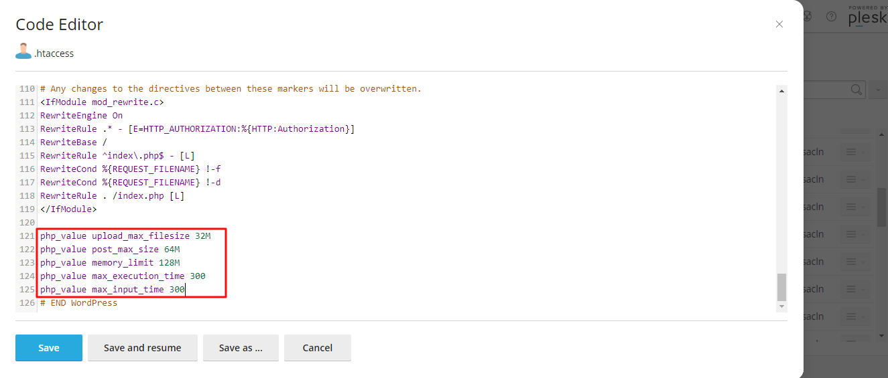Place cursor on max_execution_time 300 line
Image resolution: width=888 pixels, height=378 pixels.
[x=123, y=276]
